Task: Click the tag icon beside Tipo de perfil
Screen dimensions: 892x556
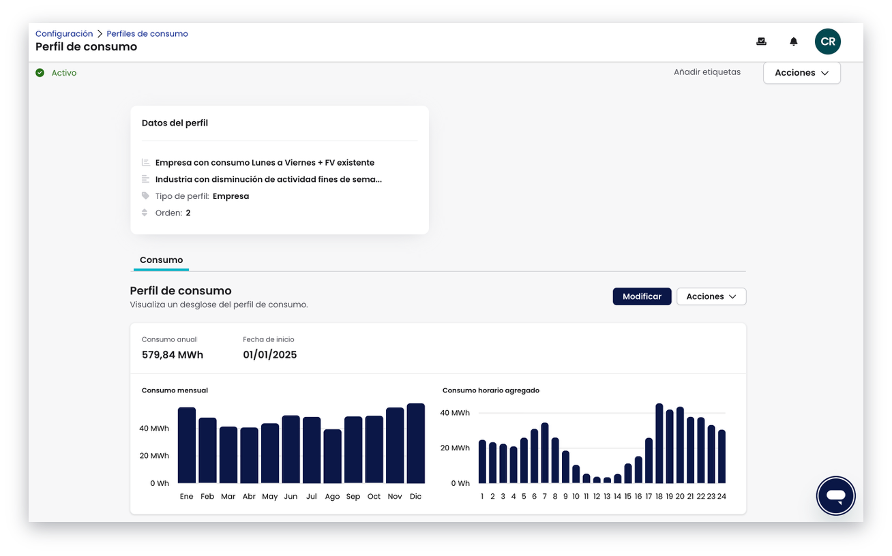Action: (x=145, y=196)
